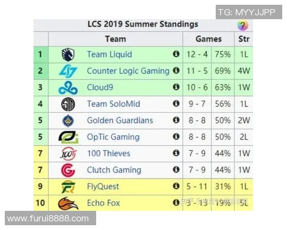Click the OpTic Gaming logo

tap(68, 137)
